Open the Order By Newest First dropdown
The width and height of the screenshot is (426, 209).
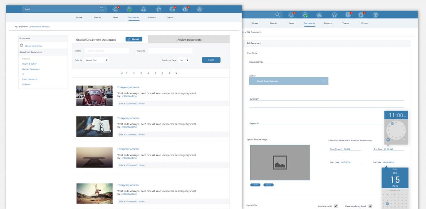coord(97,60)
